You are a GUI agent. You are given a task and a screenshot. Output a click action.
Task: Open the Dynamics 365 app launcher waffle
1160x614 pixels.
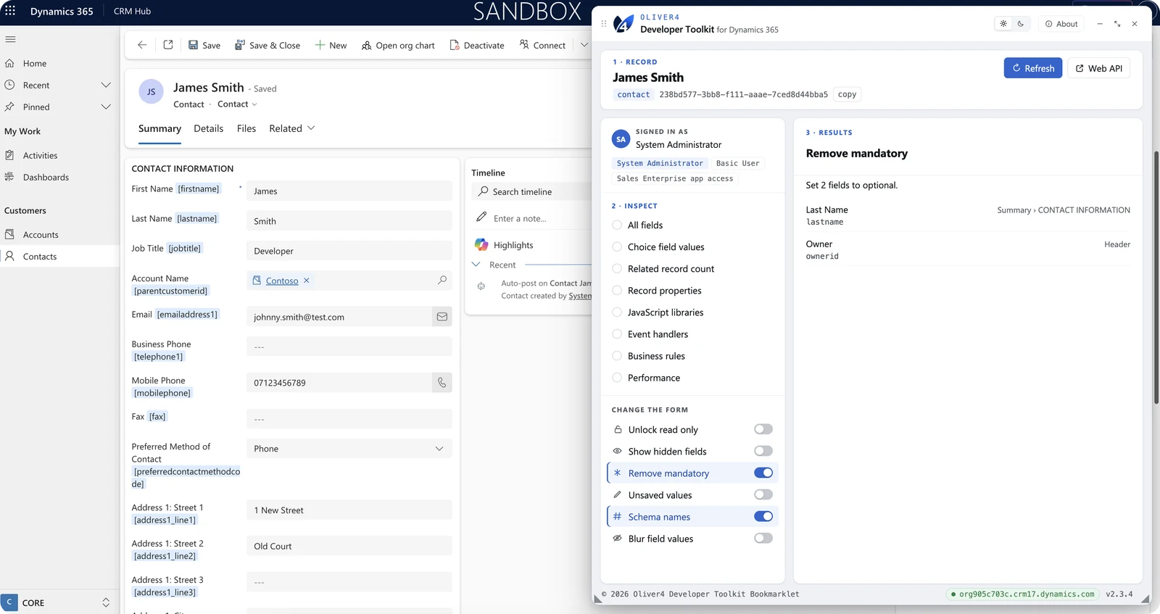tap(10, 11)
